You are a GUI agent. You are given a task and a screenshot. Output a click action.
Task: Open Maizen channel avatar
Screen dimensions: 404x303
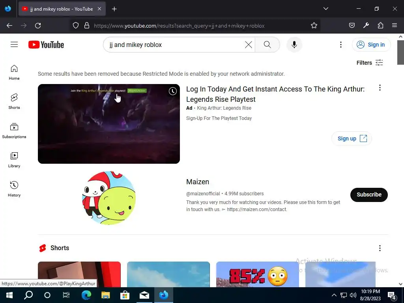click(109, 198)
